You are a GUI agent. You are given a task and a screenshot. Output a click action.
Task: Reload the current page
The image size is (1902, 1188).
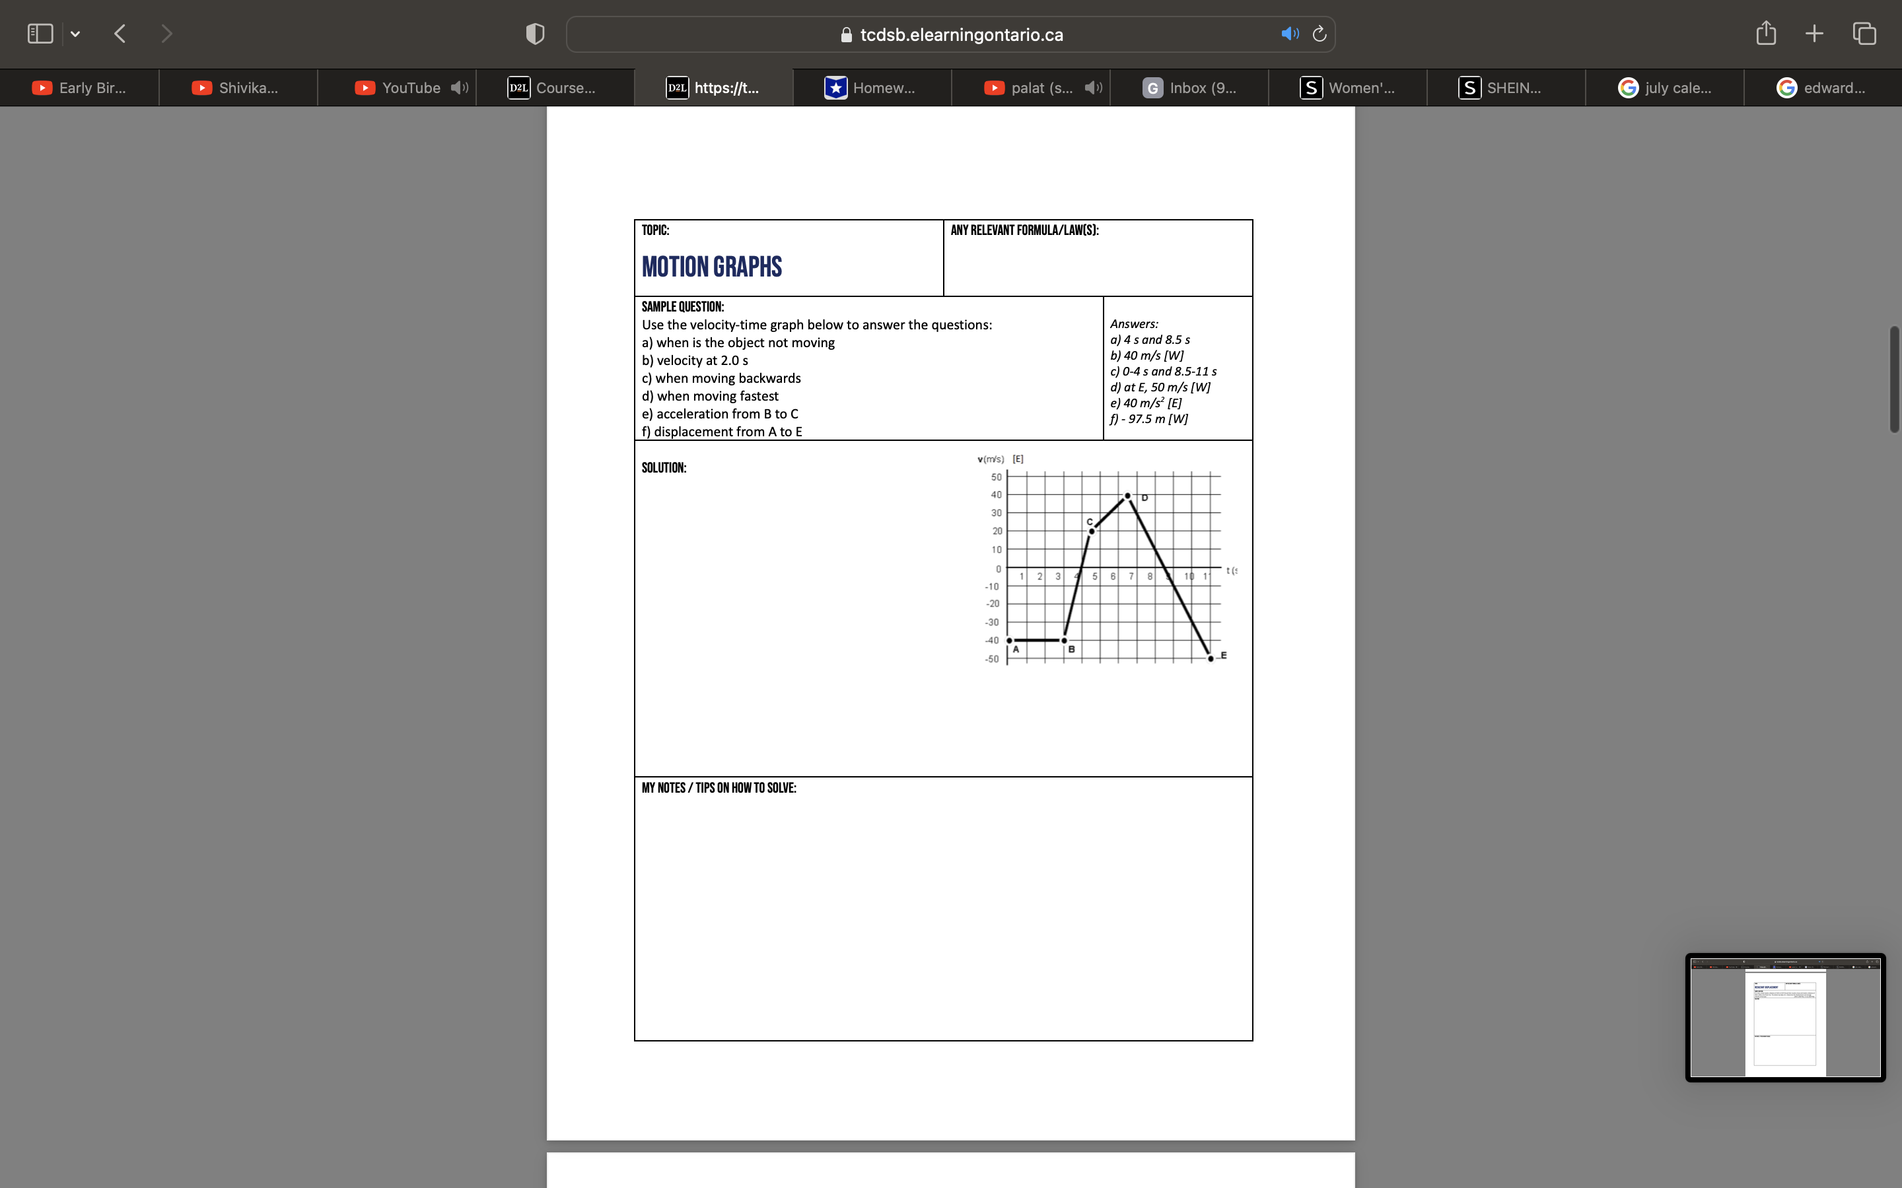(x=1319, y=34)
